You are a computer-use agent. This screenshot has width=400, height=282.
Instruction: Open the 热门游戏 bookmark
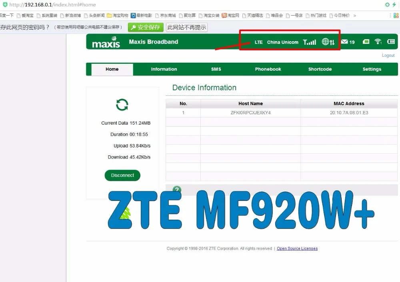click(x=316, y=16)
